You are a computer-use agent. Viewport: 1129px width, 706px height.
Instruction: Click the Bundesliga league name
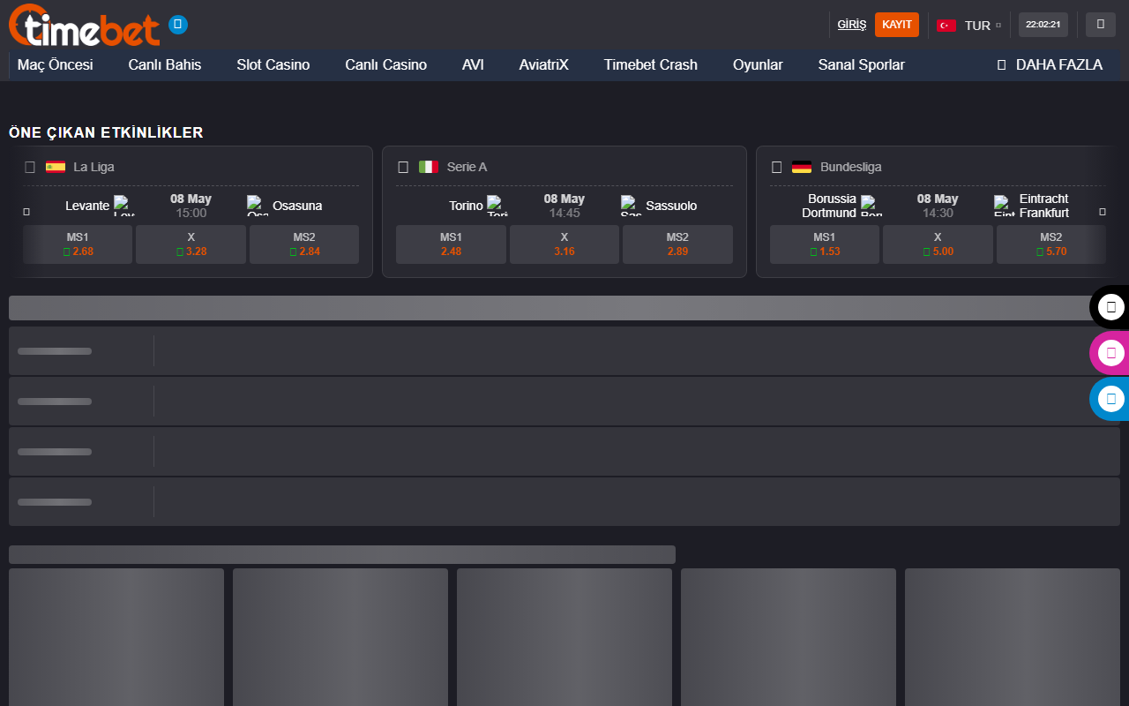click(x=850, y=167)
